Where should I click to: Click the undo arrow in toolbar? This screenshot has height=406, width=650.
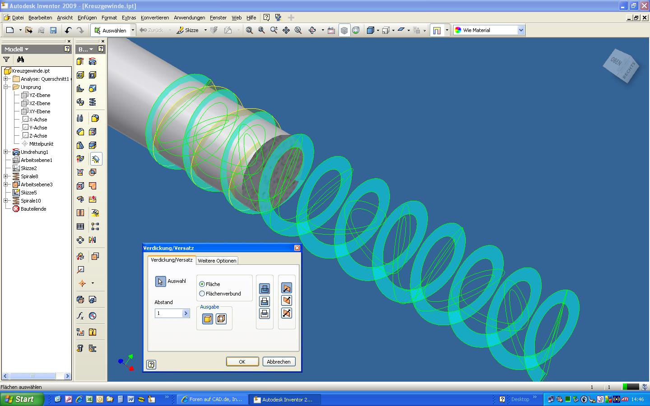[x=68, y=30]
